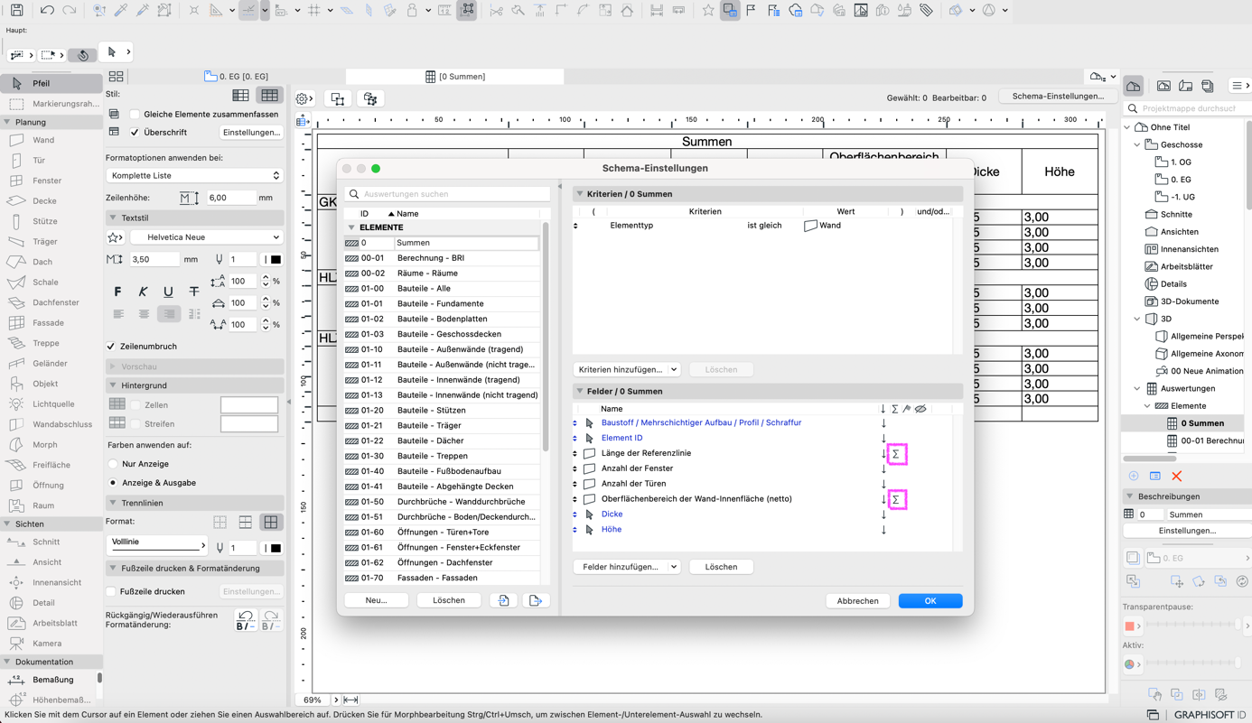Click Löschen button under Felder
This screenshot has height=723, width=1252.
click(x=721, y=567)
